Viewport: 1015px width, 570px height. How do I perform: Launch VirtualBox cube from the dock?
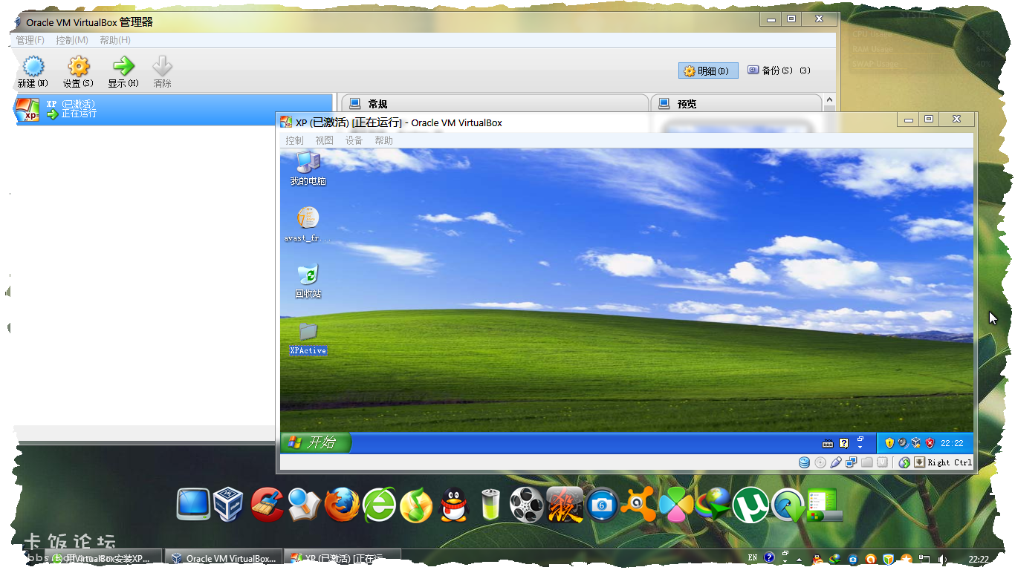click(x=229, y=505)
